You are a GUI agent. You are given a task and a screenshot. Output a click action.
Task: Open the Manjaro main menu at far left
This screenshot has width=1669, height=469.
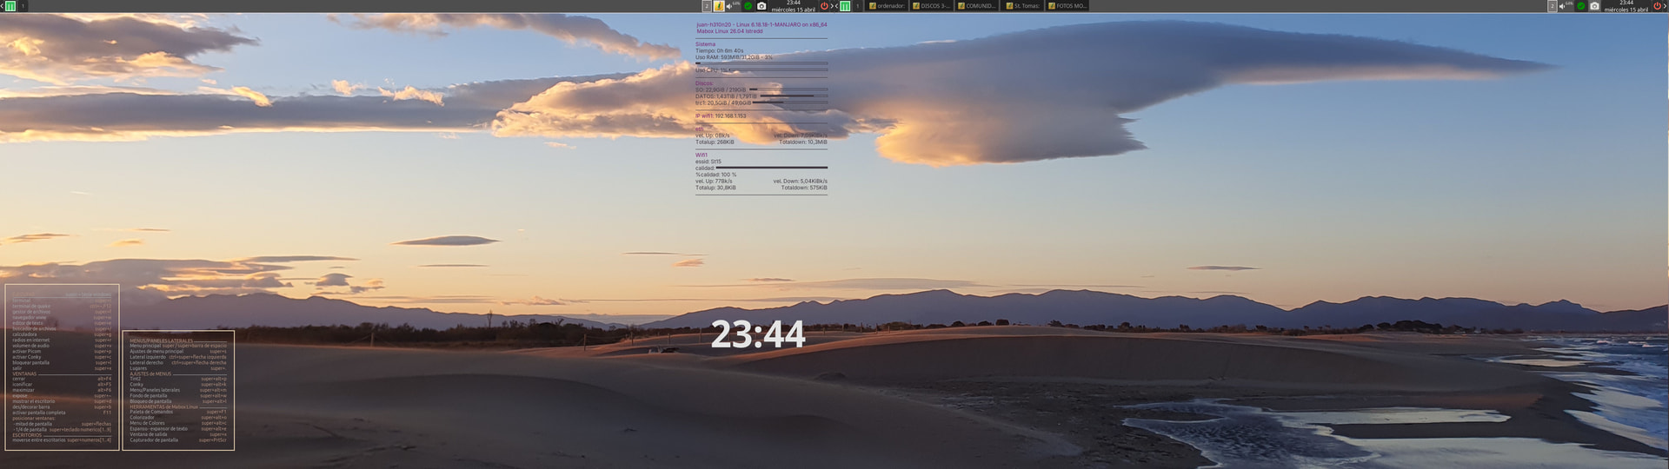tap(10, 6)
